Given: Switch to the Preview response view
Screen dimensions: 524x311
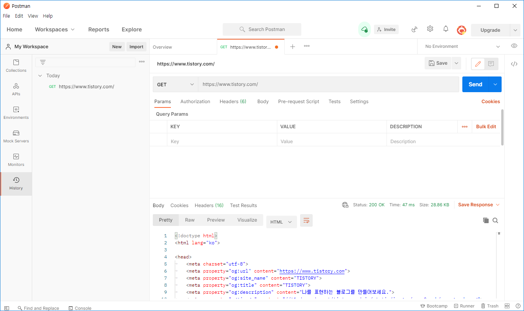Looking at the screenshot, I should (x=216, y=220).
